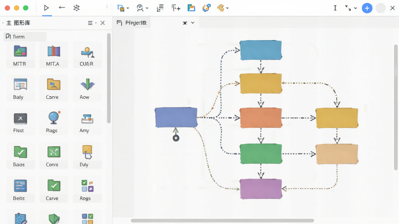Image resolution: width=399 pixels, height=224 pixels.
Task: Close the shape library panel
Action: pos(102,23)
